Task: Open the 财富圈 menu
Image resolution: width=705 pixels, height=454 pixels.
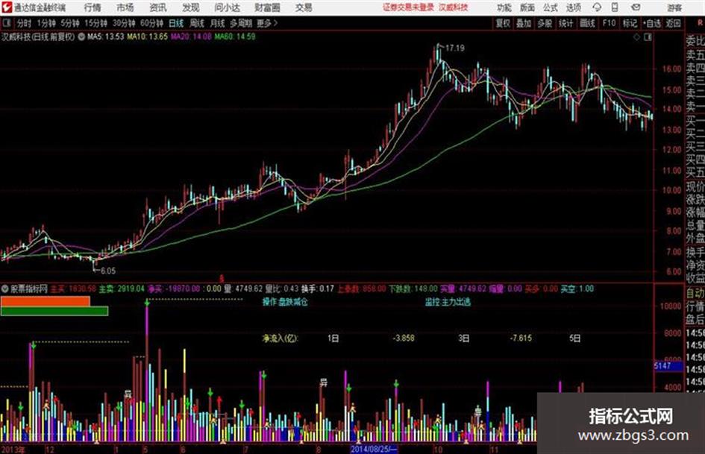Action: coord(267,7)
